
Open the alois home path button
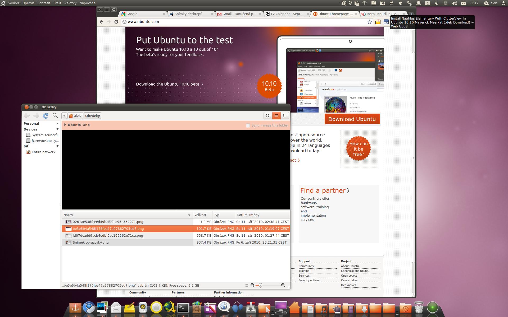coord(75,116)
